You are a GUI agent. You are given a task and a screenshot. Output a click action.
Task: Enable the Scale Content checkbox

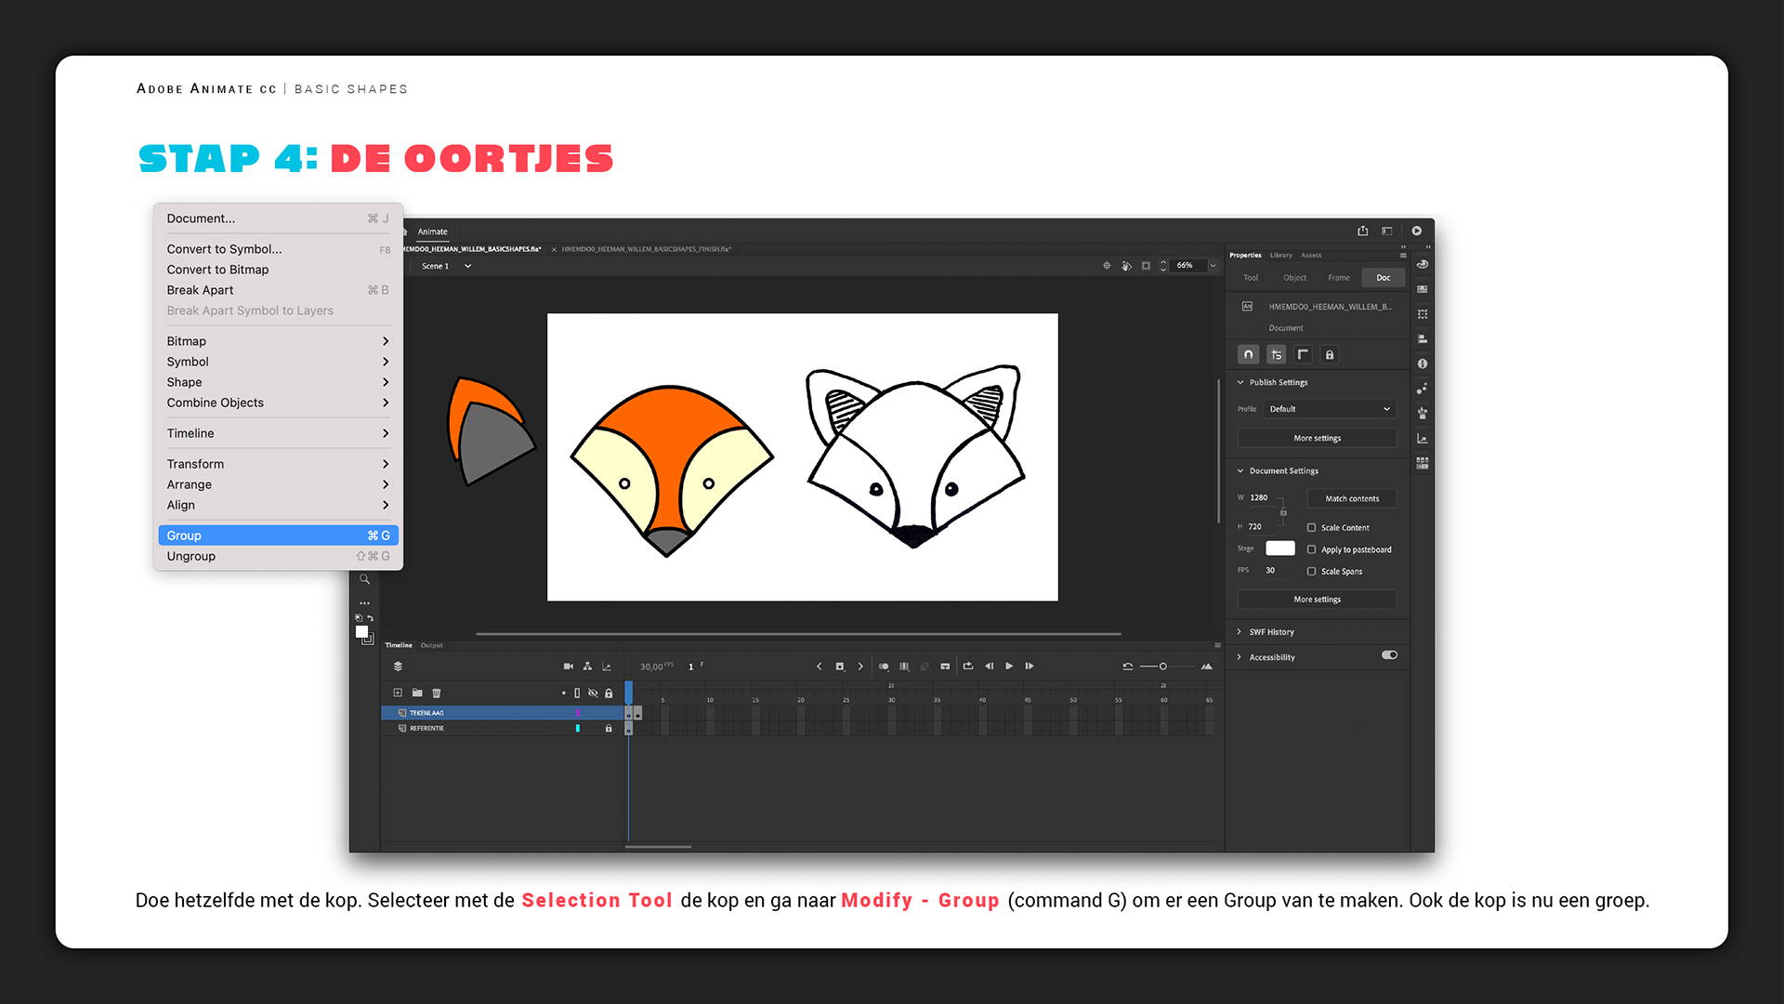[x=1311, y=528]
